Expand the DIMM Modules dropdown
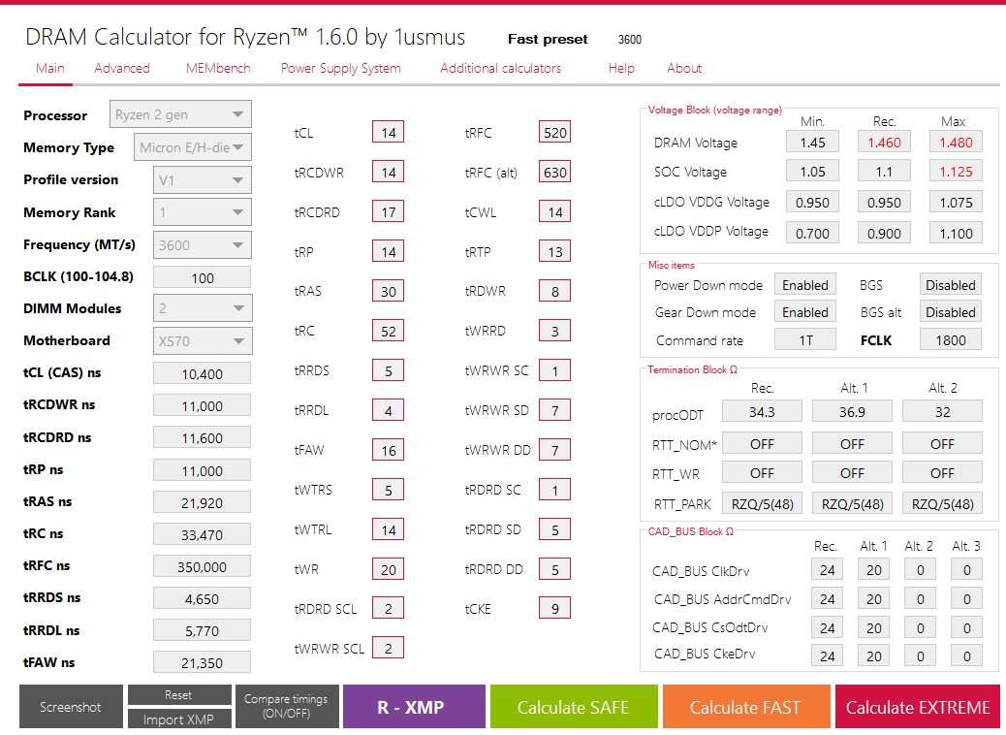This screenshot has height=735, width=1006. [203, 308]
